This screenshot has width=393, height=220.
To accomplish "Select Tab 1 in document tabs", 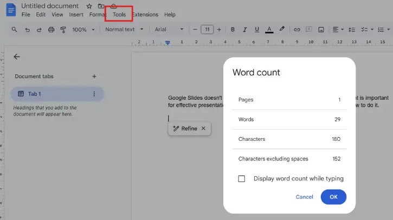I will pos(57,94).
